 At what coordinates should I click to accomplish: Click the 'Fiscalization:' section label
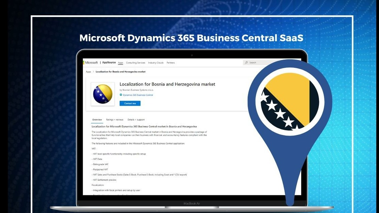tap(98, 185)
